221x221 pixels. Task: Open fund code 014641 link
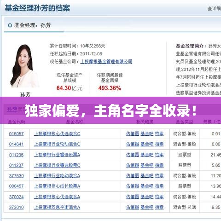tap(16, 144)
